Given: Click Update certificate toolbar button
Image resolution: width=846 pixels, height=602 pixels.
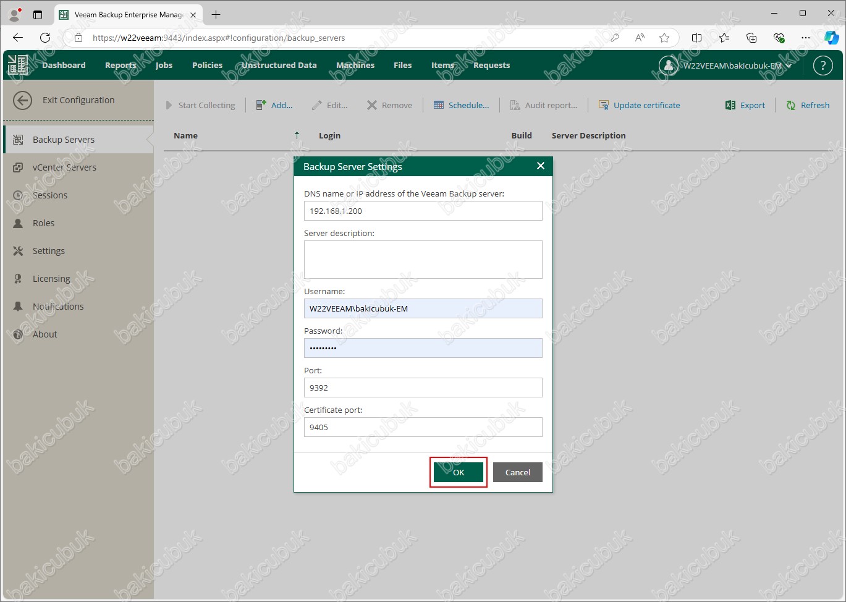Looking at the screenshot, I should click(639, 105).
